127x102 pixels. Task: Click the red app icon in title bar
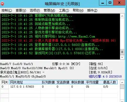tap(2, 4)
